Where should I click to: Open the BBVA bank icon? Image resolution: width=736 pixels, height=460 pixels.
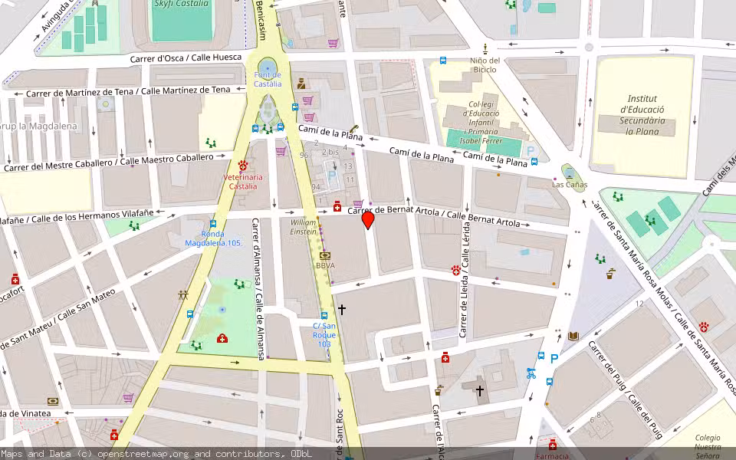click(325, 256)
